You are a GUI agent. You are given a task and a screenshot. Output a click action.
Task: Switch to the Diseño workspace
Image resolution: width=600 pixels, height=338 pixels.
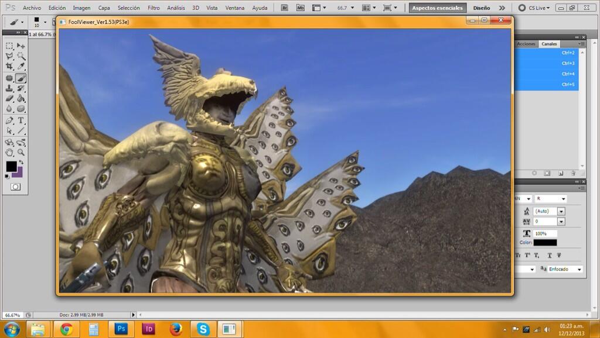[482, 8]
